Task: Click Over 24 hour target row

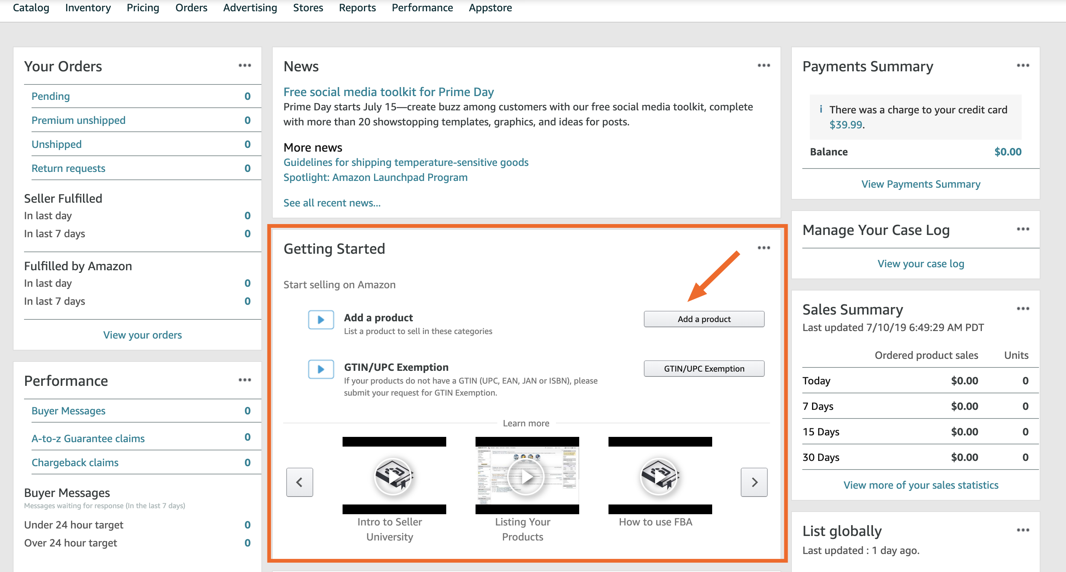Action: pyautogui.click(x=137, y=543)
